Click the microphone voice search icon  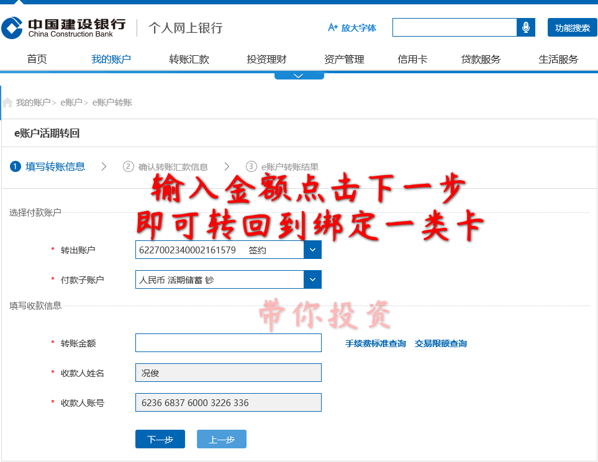pos(526,27)
